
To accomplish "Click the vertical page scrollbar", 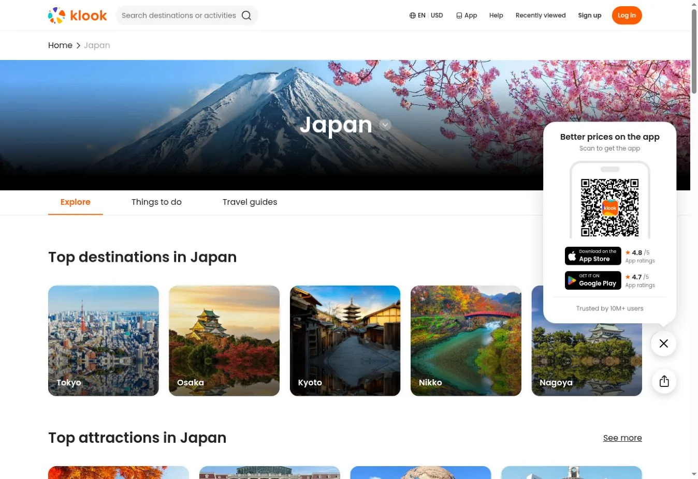I will coord(694,52).
